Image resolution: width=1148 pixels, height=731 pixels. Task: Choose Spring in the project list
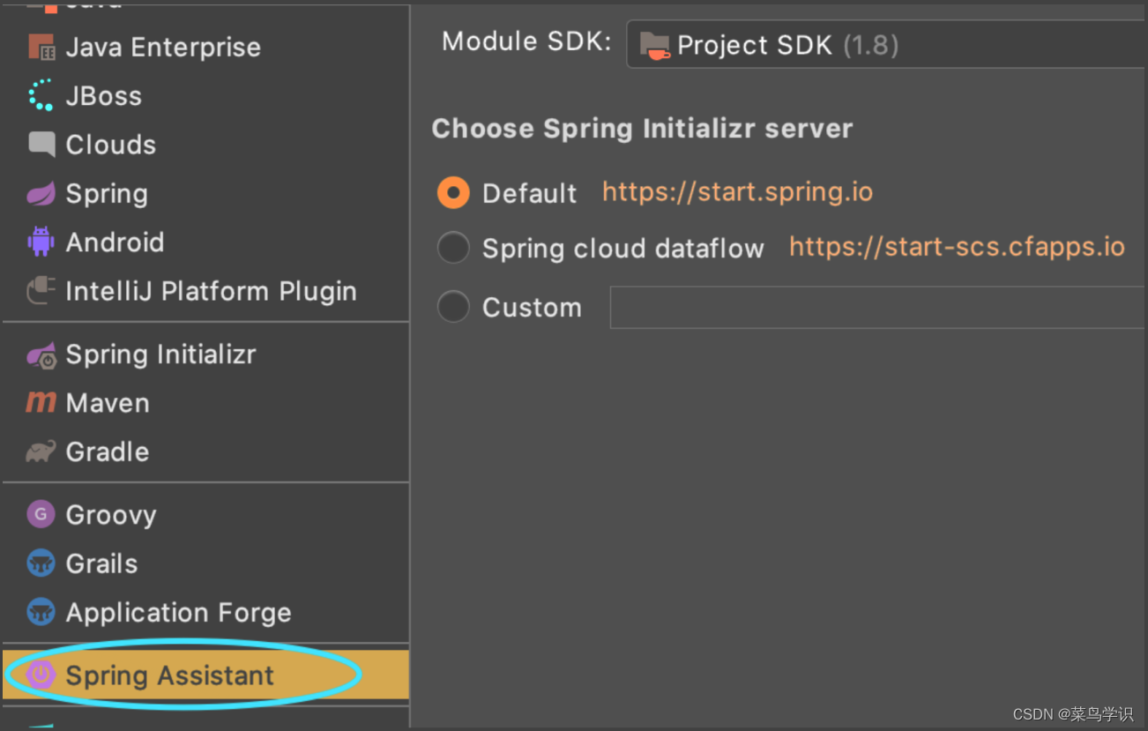pyautogui.click(x=206, y=193)
